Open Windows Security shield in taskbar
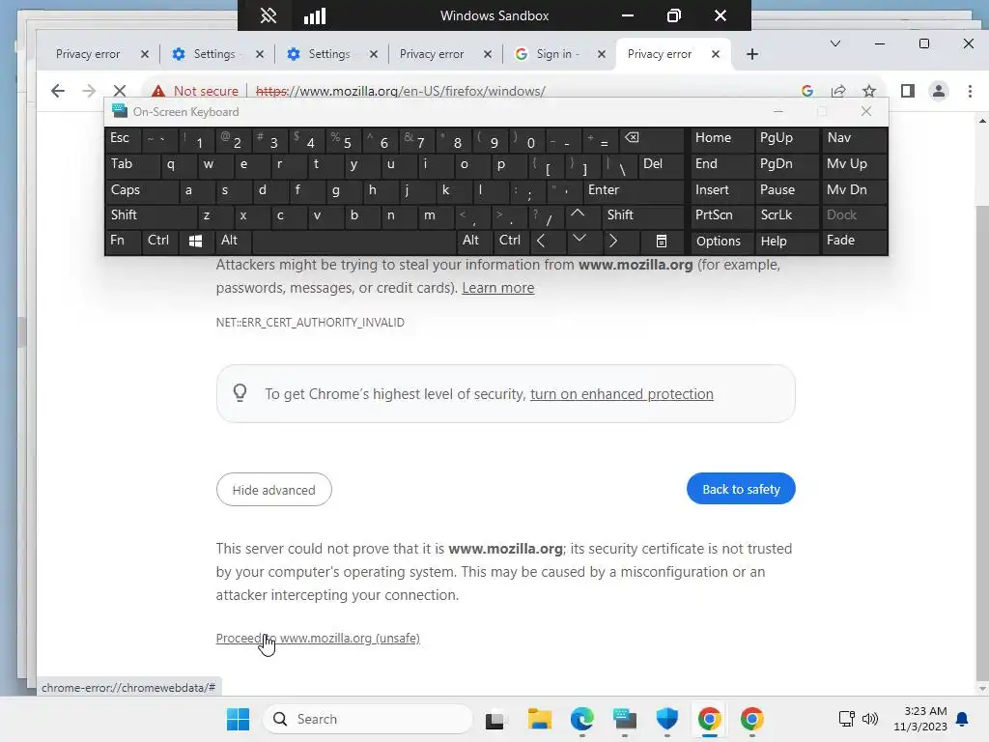Screen dimensions: 989x742 (666, 719)
